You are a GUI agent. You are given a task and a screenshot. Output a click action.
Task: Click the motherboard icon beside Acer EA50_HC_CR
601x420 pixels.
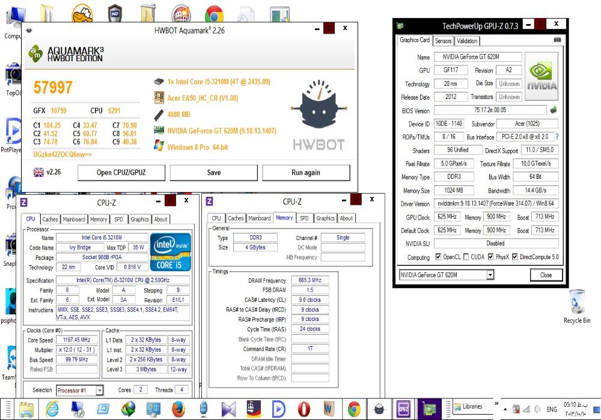159,98
